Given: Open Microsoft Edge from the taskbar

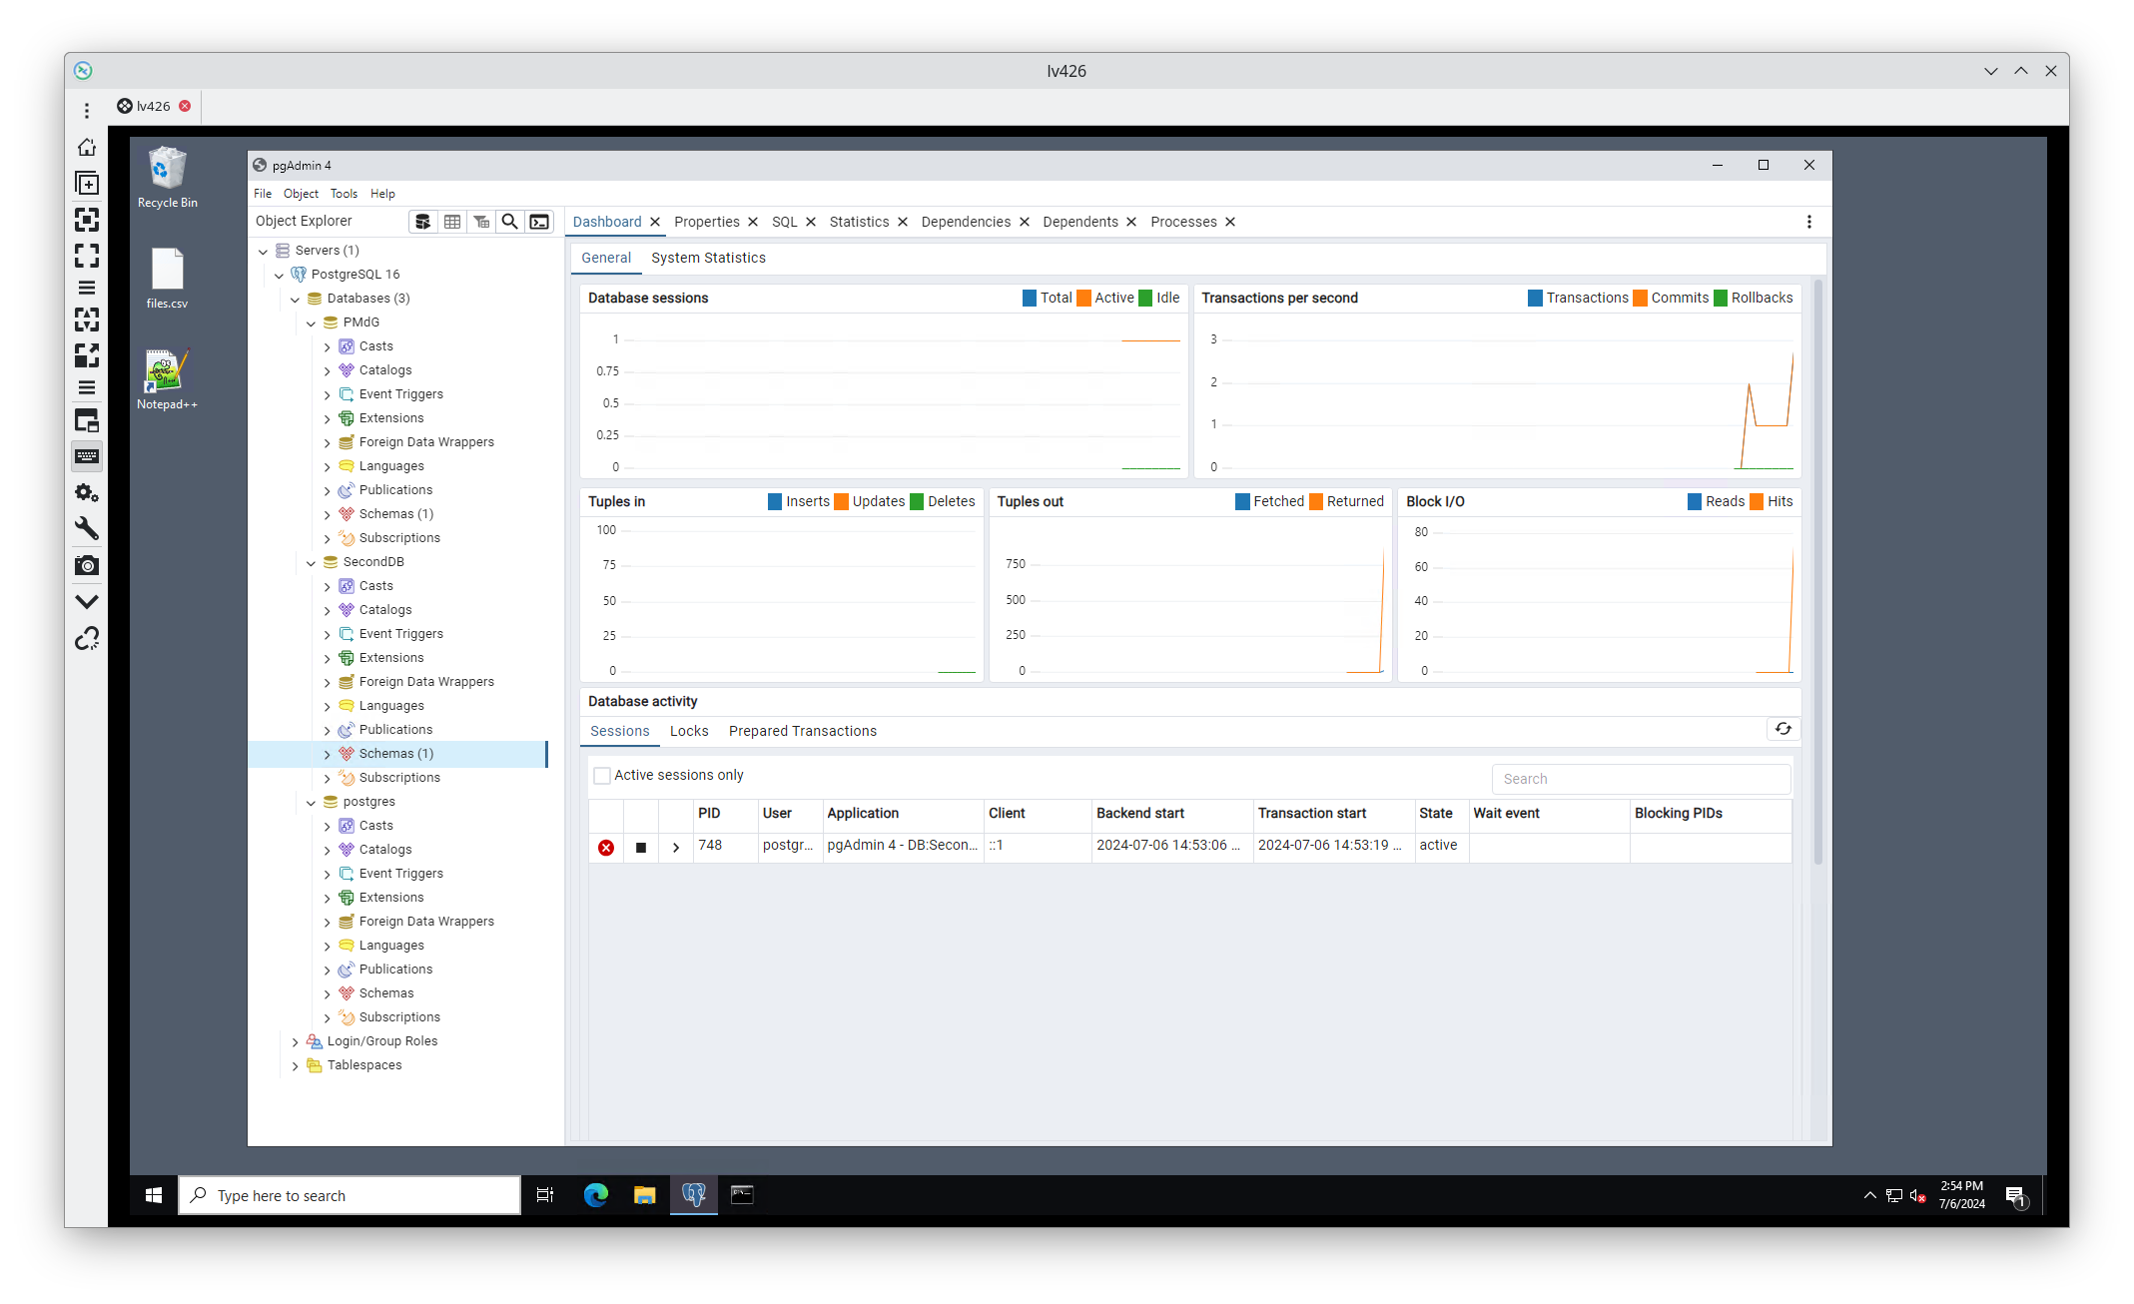Looking at the screenshot, I should [x=596, y=1194].
